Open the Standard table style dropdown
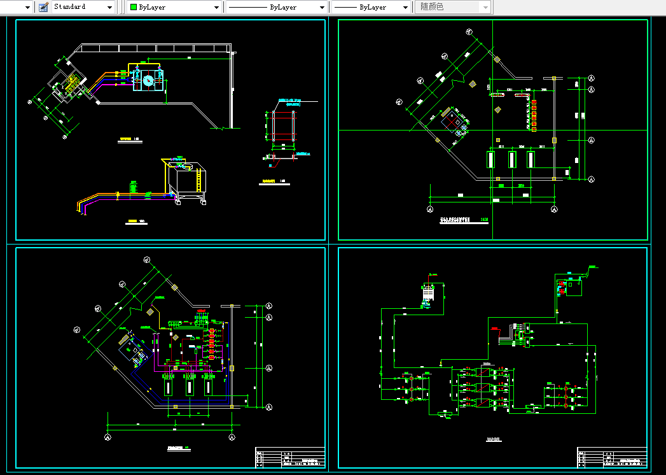666x475 pixels. [x=109, y=7]
